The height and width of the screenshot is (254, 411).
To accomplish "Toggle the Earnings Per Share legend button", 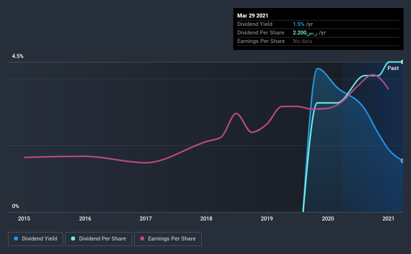I will click(168, 239).
